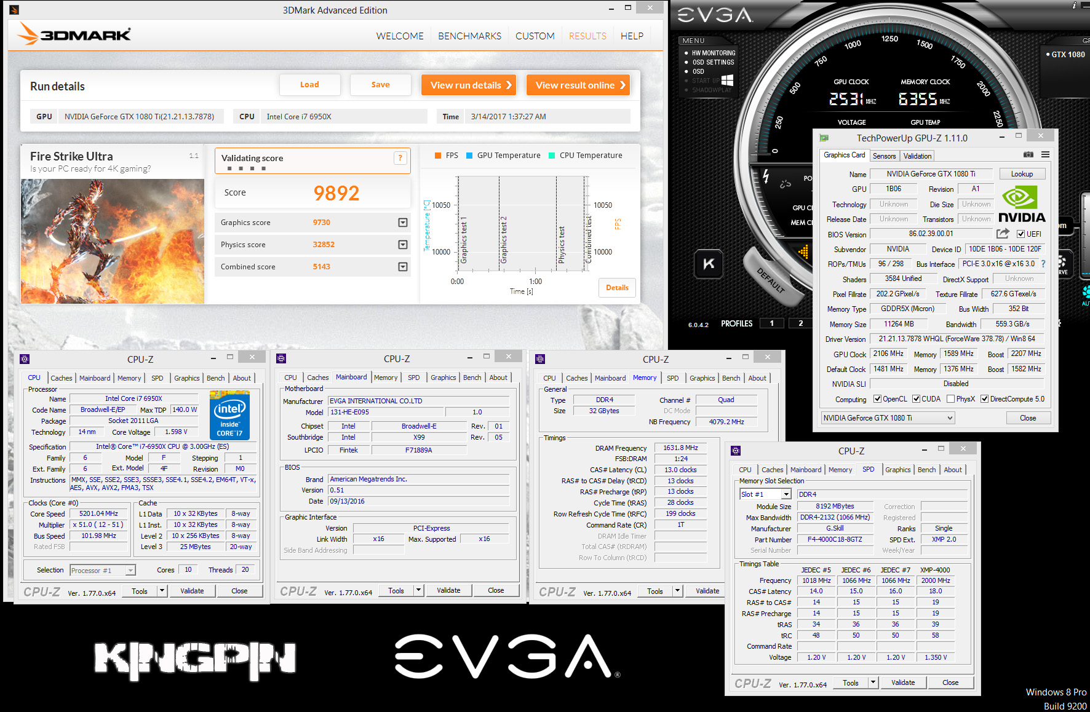
Task: Select the OSD option in EVGA menu
Action: point(698,71)
